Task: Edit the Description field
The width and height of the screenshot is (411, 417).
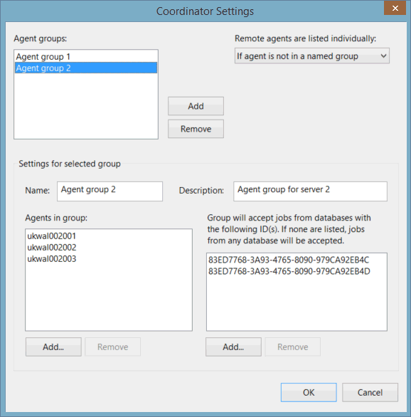Action: [310, 191]
